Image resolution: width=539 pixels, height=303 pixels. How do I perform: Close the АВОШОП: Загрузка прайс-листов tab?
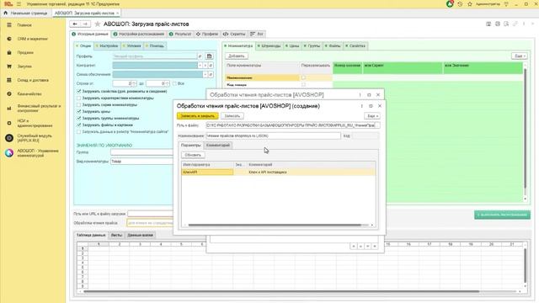click(x=118, y=13)
